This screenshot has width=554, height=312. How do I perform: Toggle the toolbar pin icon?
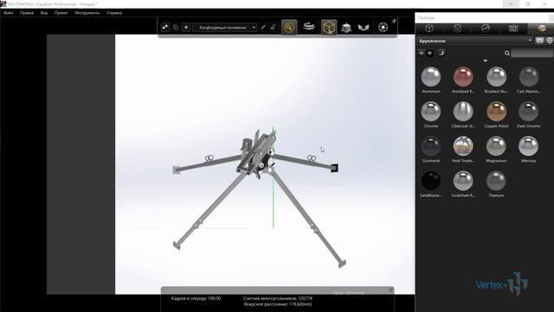click(x=394, y=21)
